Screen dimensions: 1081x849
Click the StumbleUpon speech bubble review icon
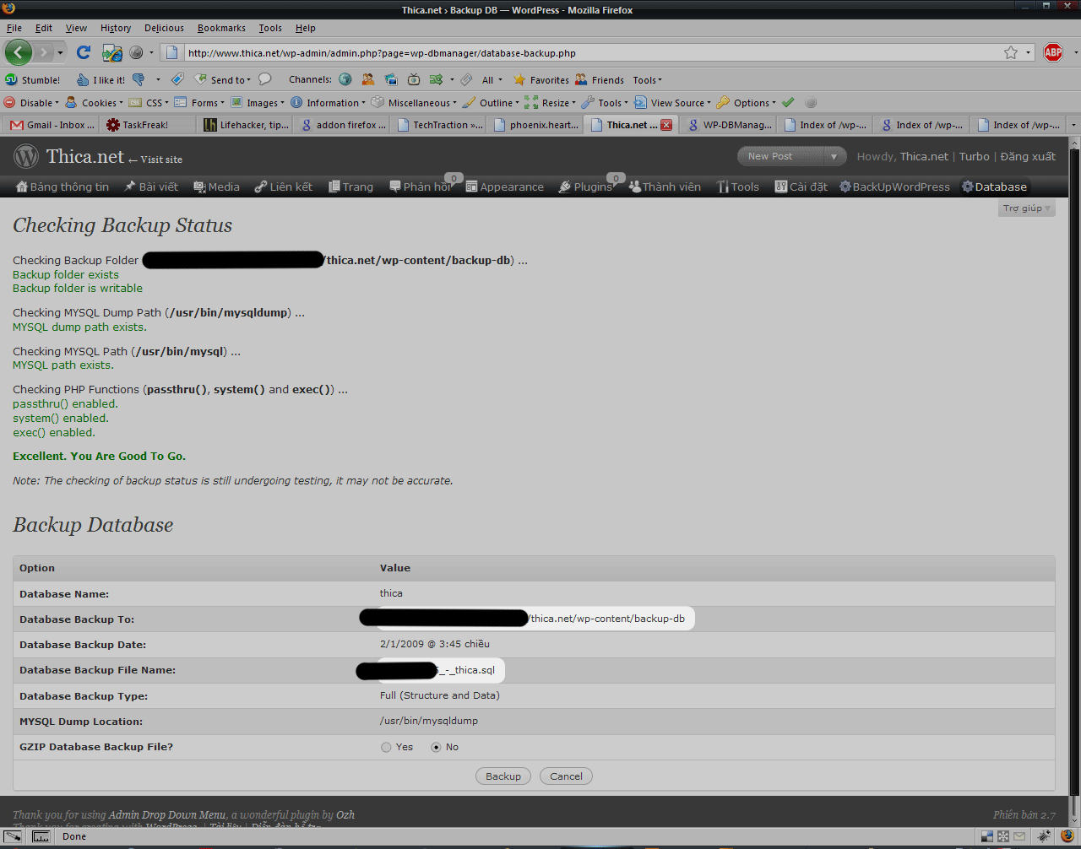[264, 79]
